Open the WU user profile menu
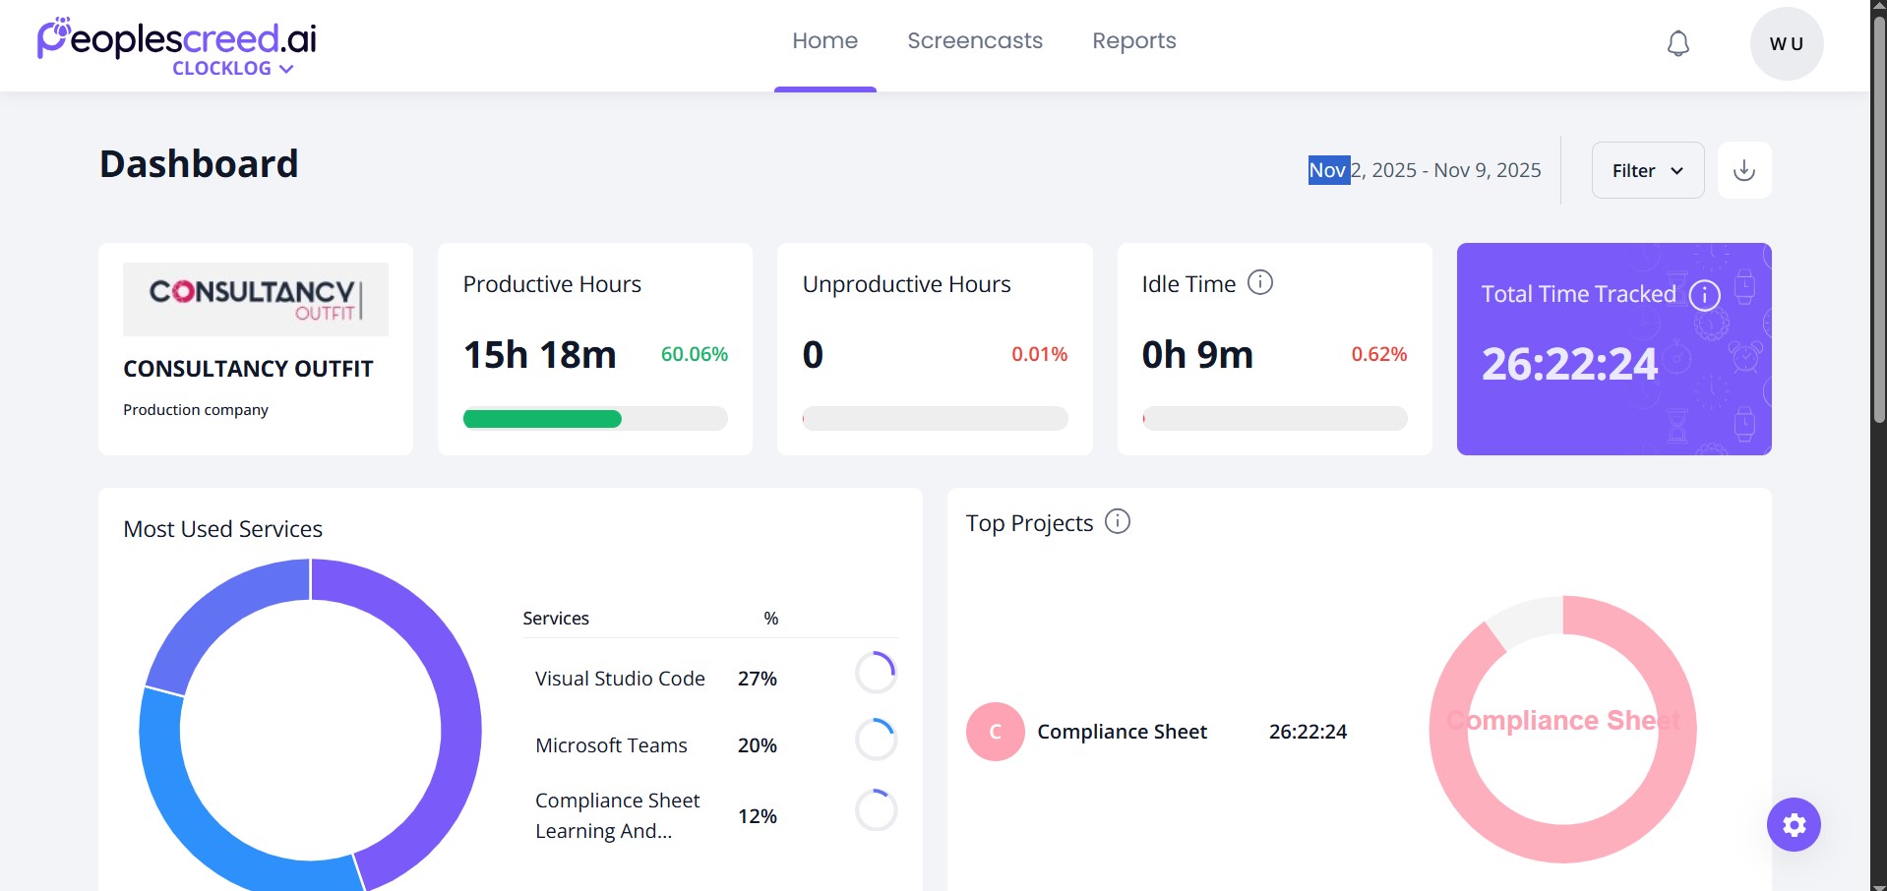Viewport: 1887px width, 891px height. click(x=1786, y=43)
